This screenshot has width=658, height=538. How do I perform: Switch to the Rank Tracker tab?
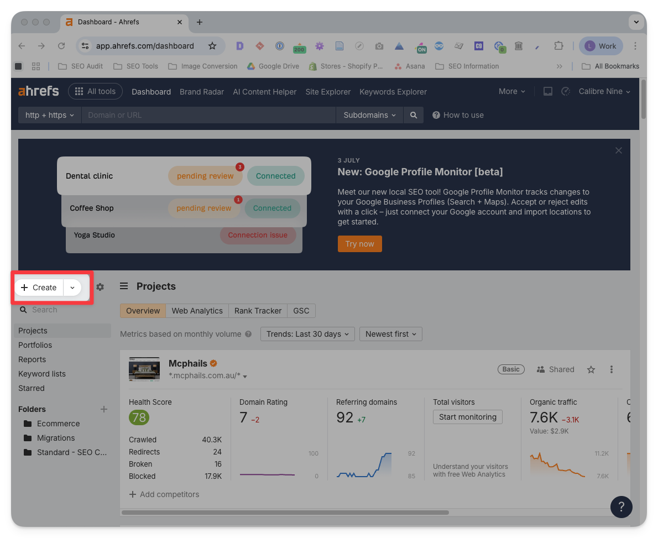[258, 311]
